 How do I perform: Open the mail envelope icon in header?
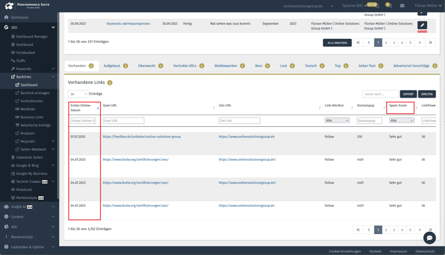[x=402, y=5]
